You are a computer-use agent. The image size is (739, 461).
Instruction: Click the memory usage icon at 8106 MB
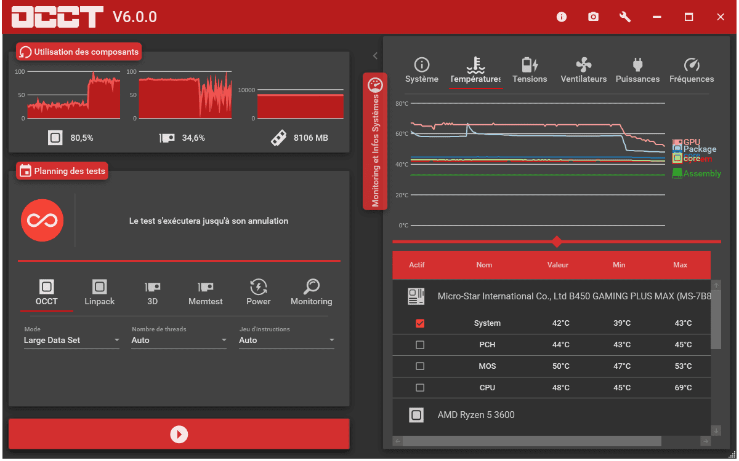coord(279,138)
